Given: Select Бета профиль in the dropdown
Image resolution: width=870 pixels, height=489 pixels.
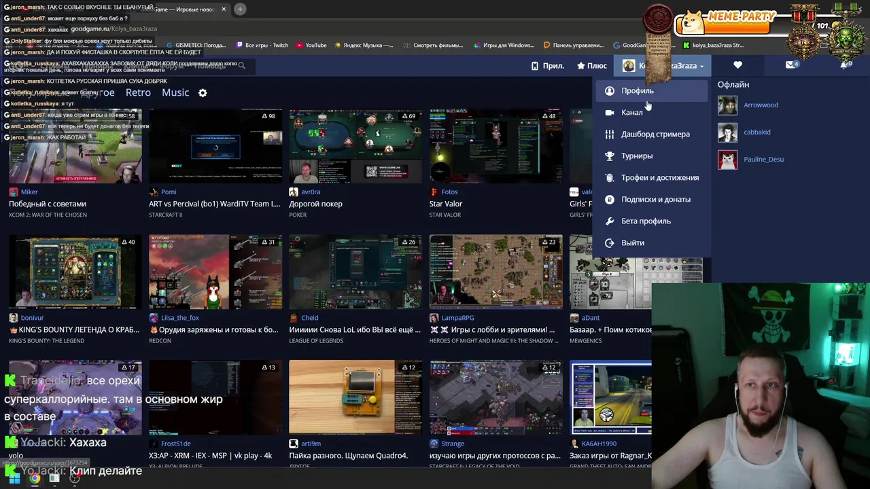Looking at the screenshot, I should 652,221.
